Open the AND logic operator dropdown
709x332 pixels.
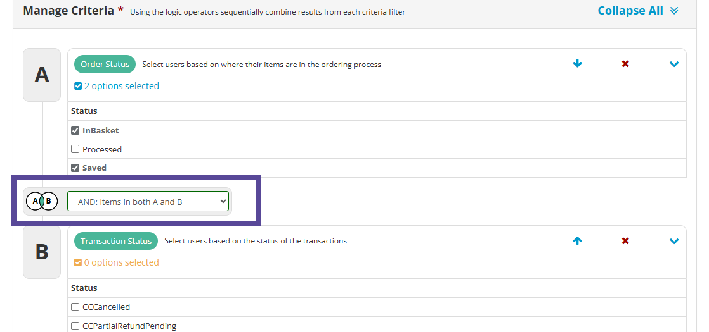pyautogui.click(x=148, y=201)
